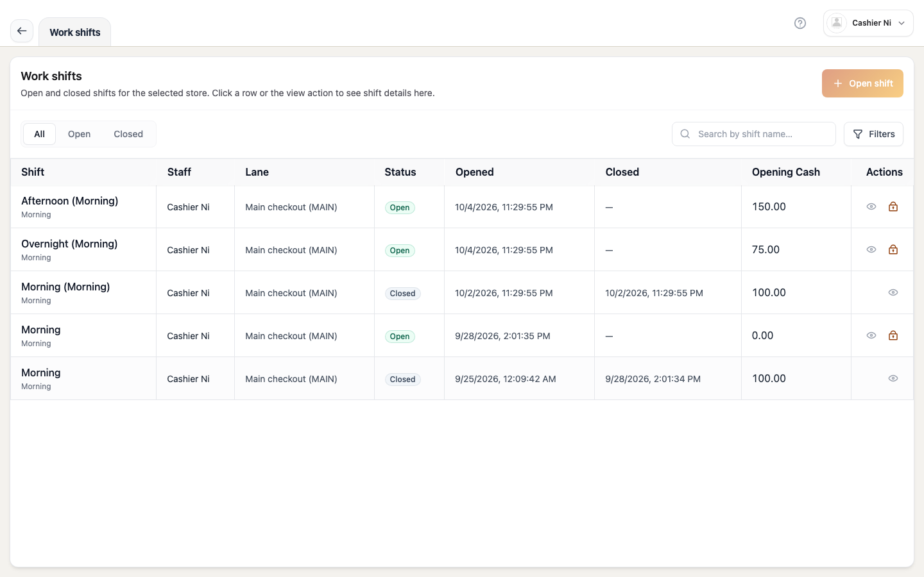Select the Morning (Morning) shift name
Viewport: 924px width, 577px height.
click(x=65, y=287)
